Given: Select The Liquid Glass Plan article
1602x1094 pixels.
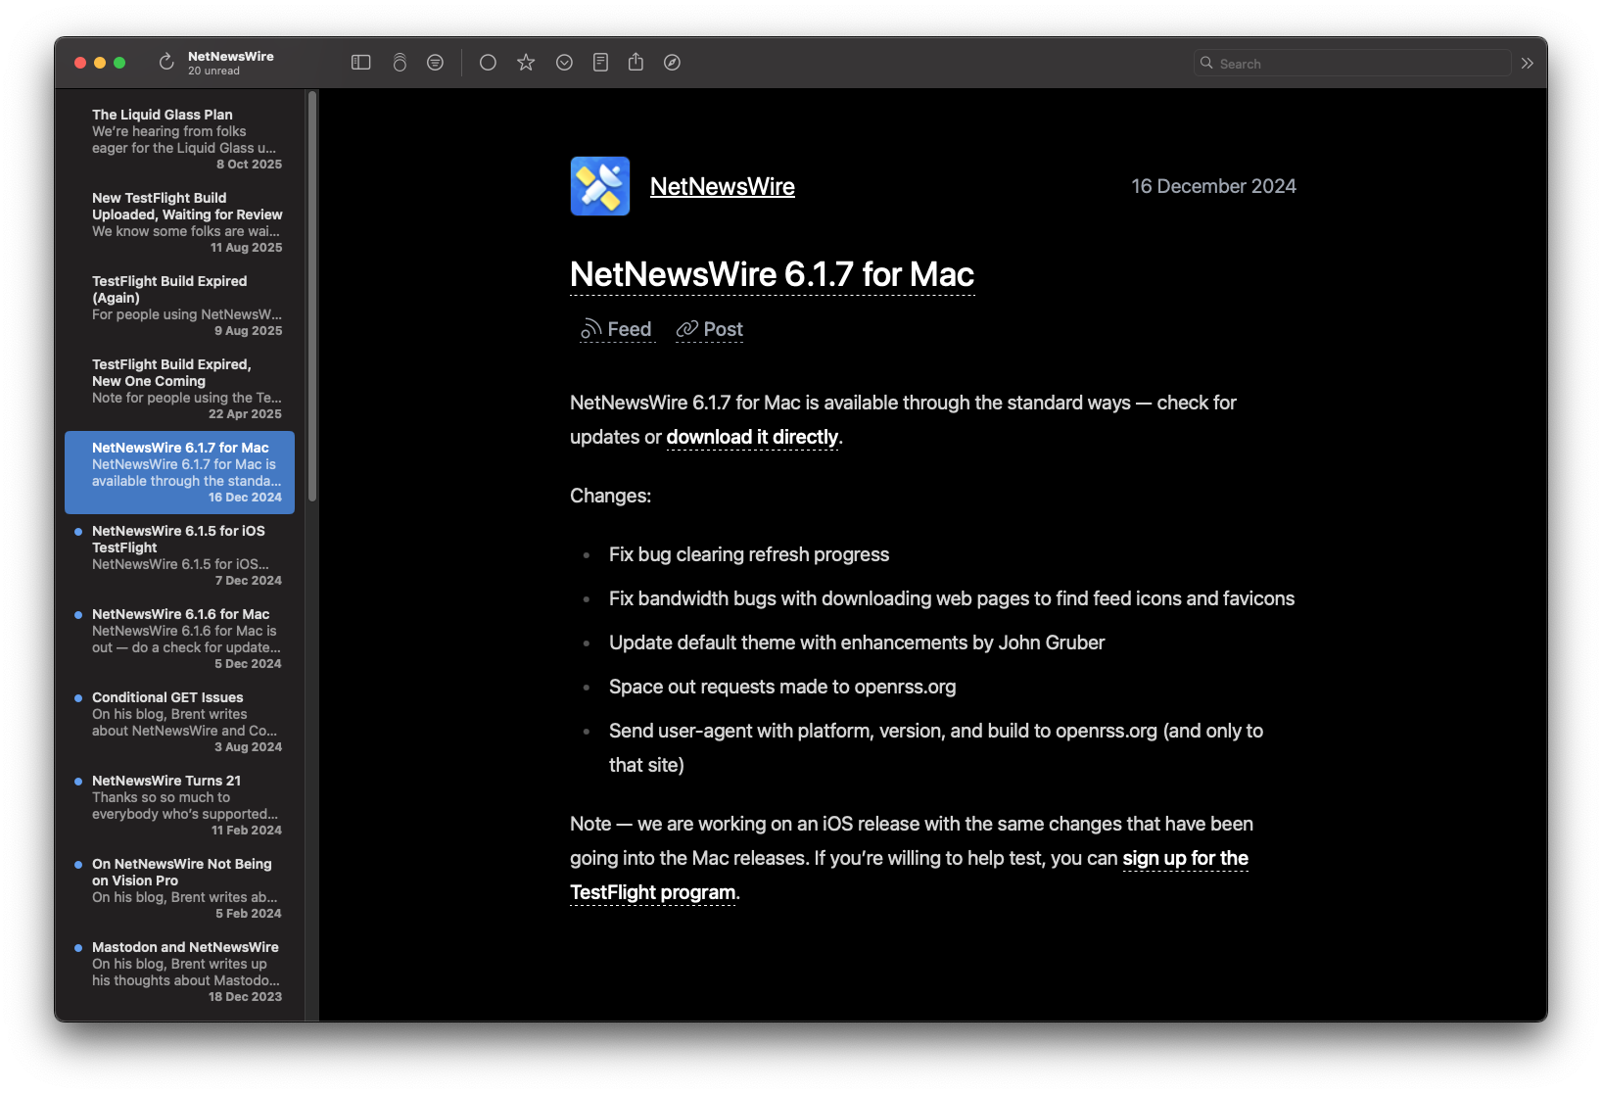Looking at the screenshot, I should pos(180,140).
